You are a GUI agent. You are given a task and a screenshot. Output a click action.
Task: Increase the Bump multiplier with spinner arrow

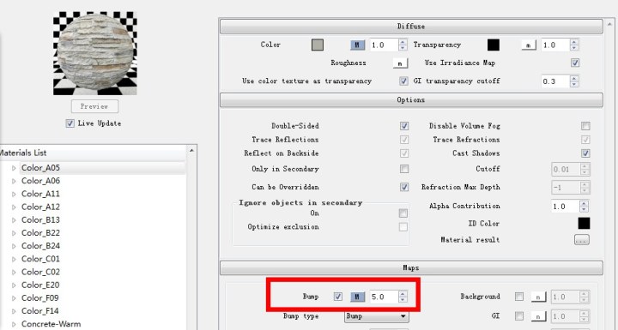pyautogui.click(x=403, y=294)
